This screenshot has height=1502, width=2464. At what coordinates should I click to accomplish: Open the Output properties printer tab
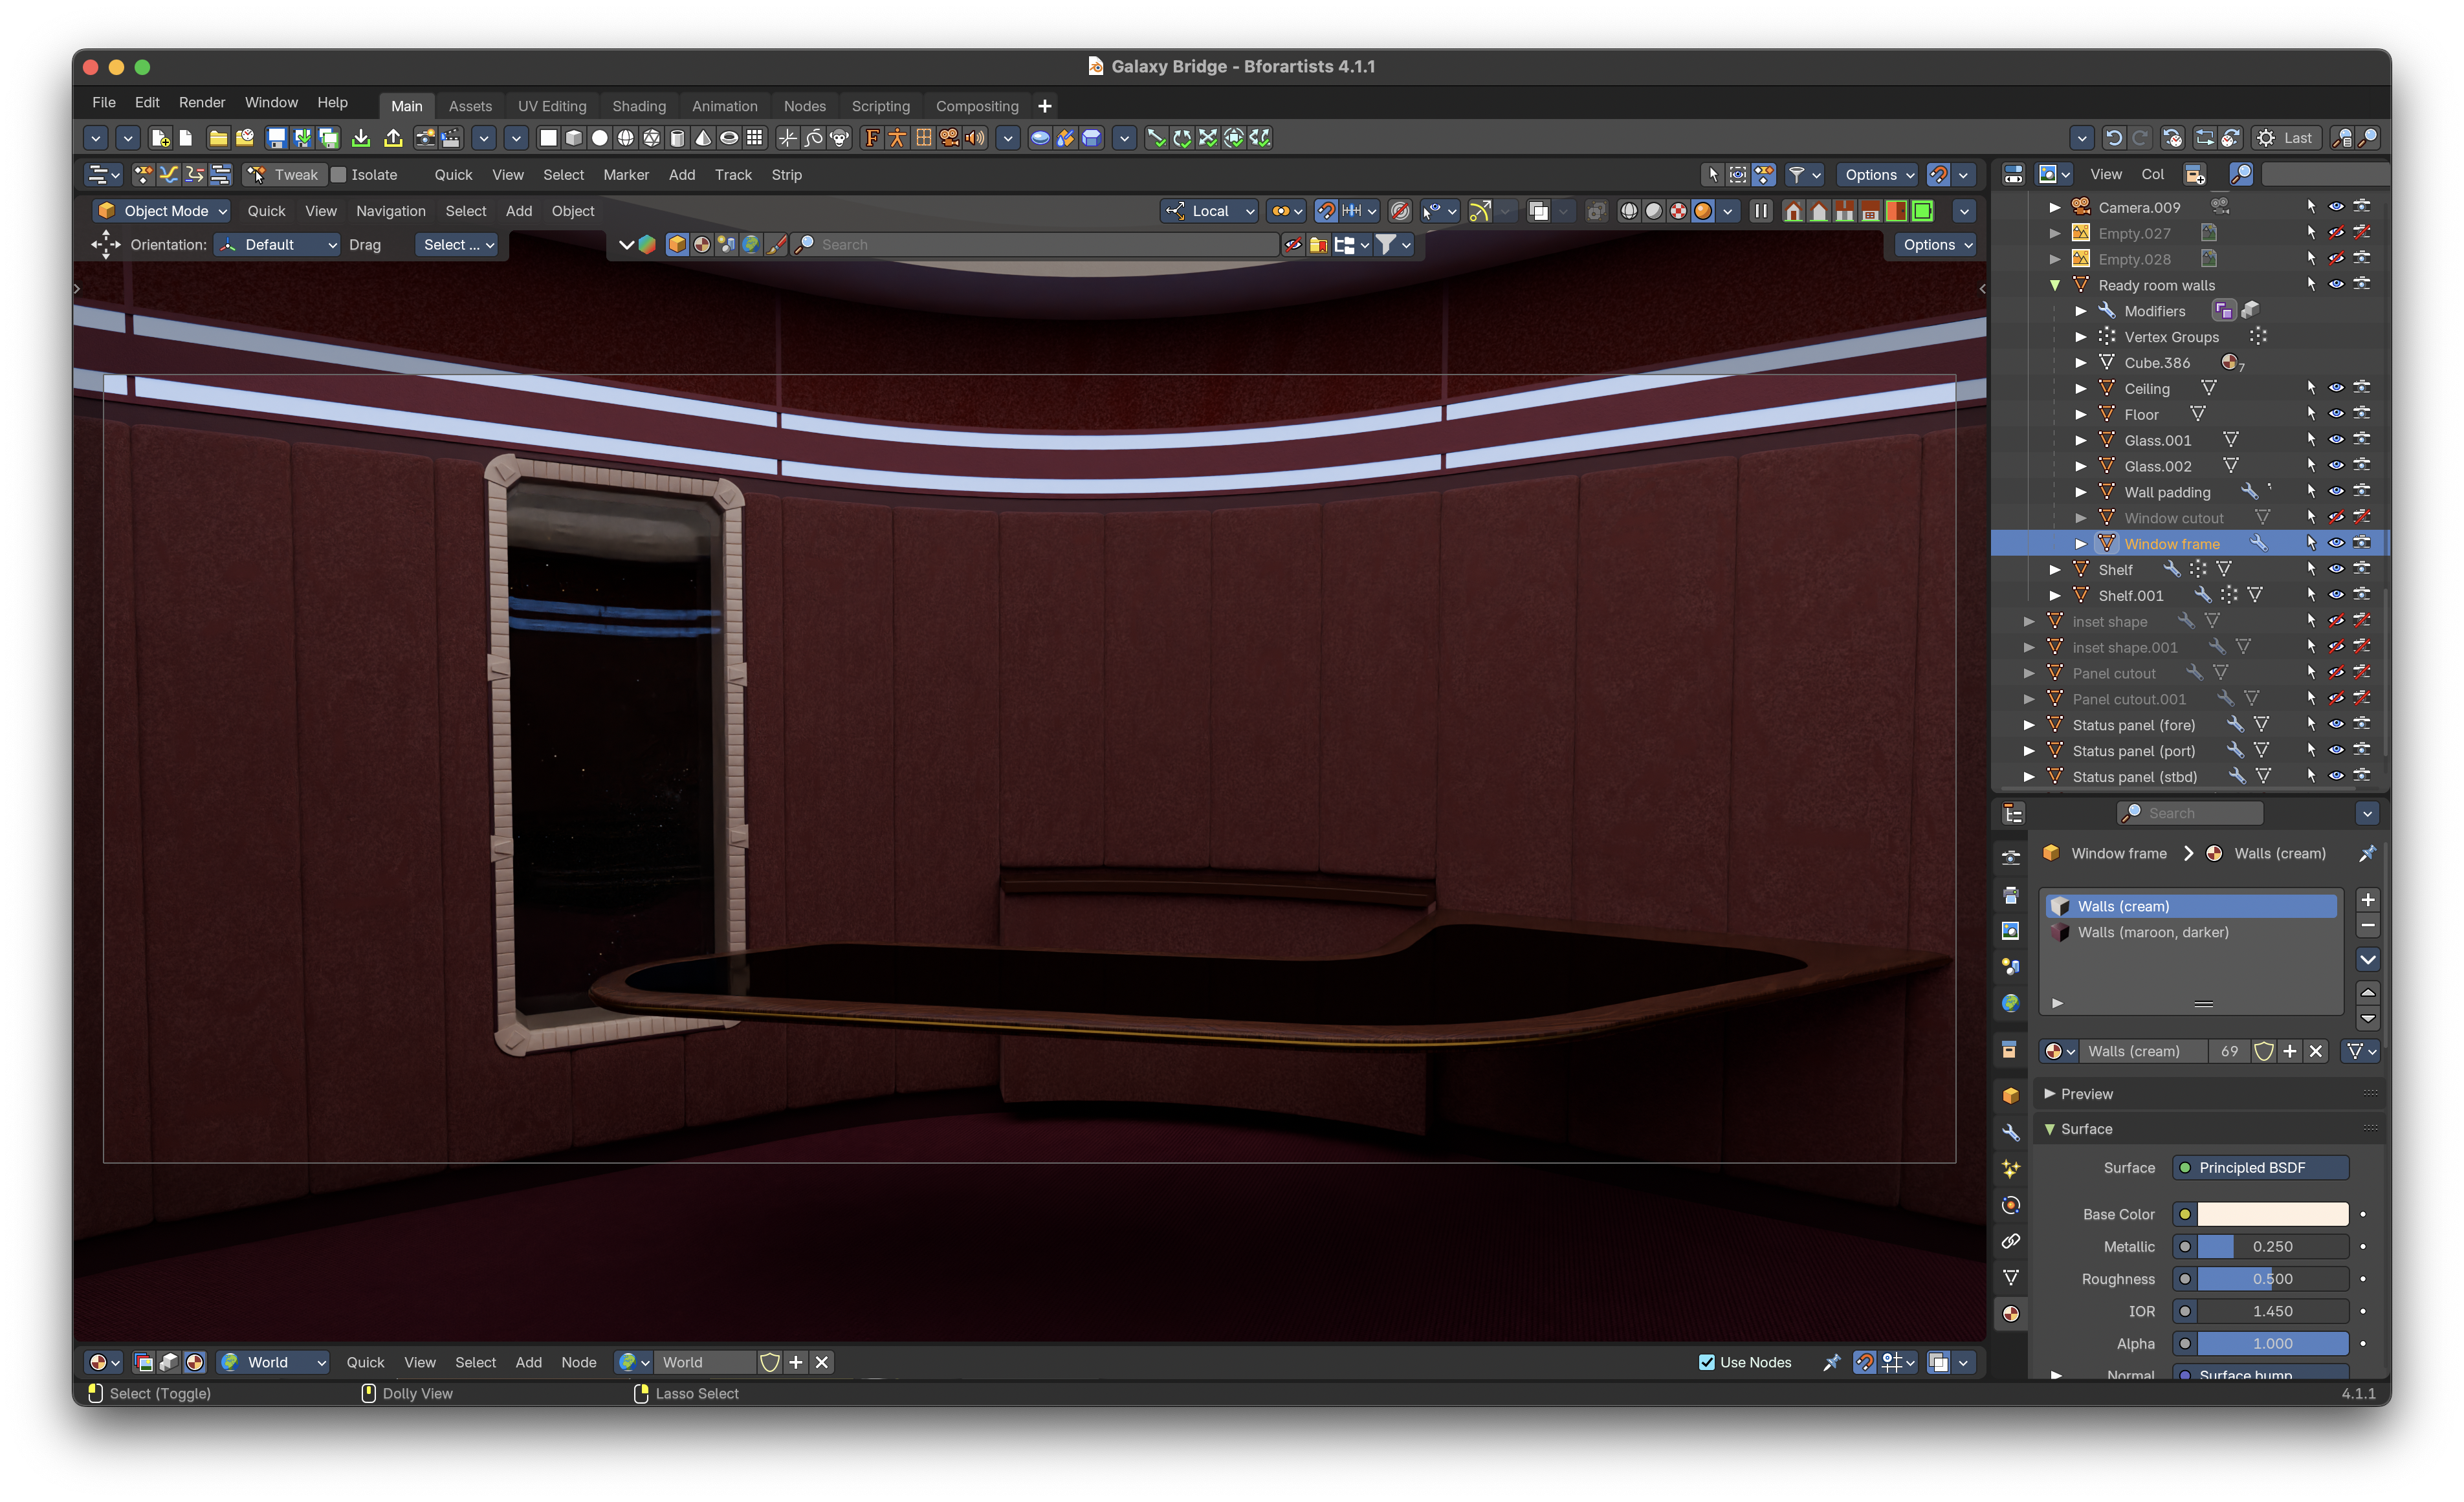(2010, 895)
